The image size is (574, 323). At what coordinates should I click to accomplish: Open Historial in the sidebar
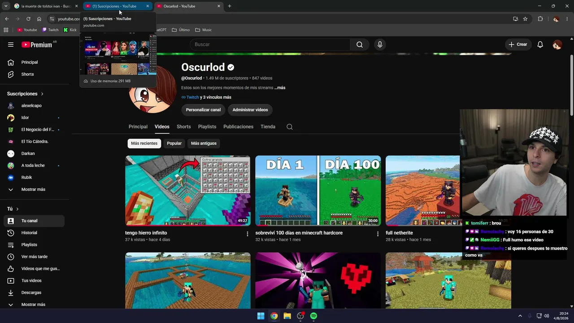tap(34, 233)
